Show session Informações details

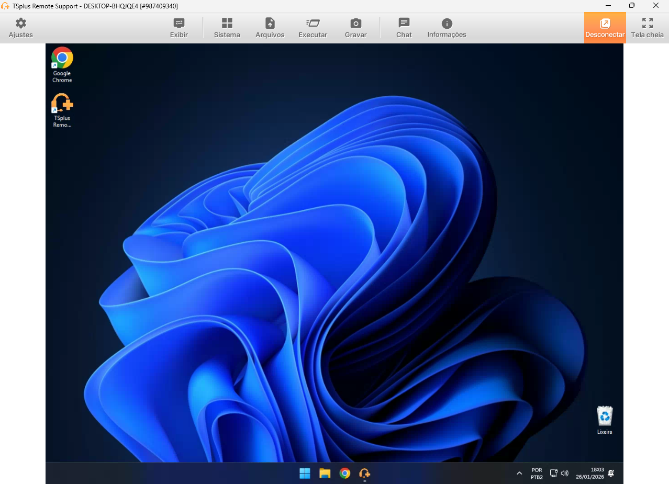click(x=447, y=28)
